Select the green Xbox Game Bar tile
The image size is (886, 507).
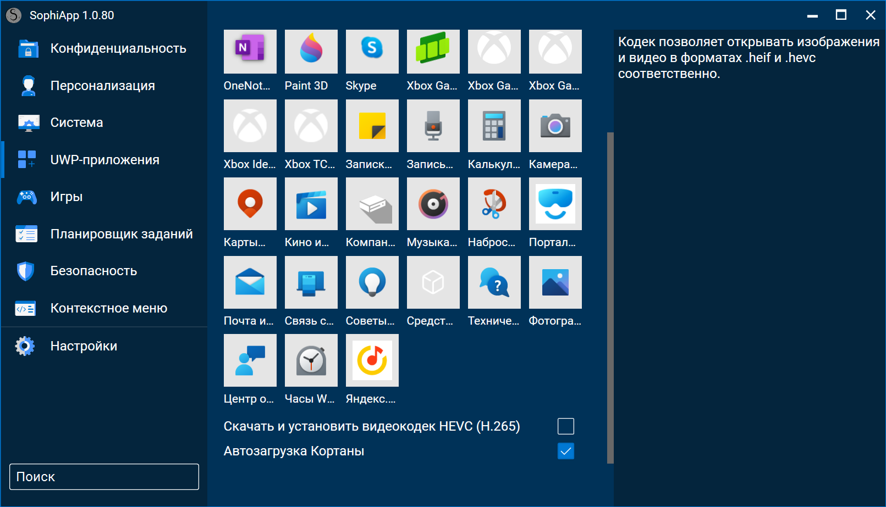433,52
